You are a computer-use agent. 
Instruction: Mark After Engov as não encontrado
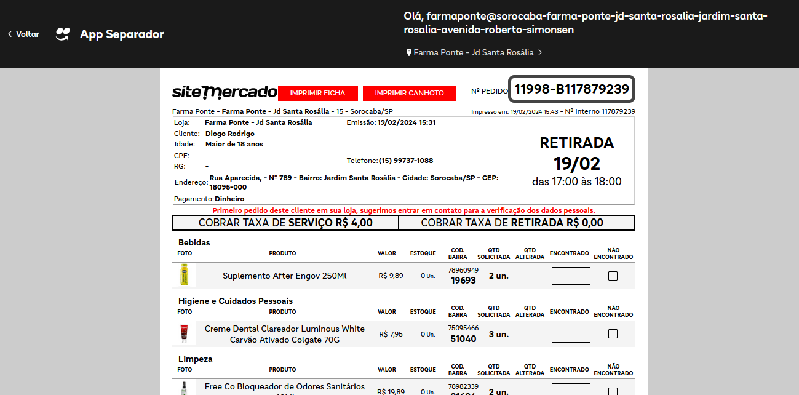tap(613, 276)
